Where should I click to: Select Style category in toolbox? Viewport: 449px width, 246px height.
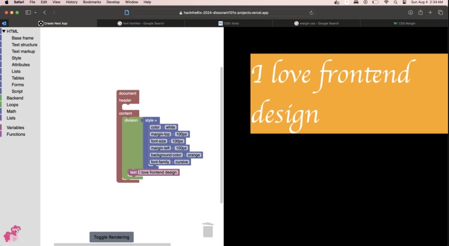[17, 58]
